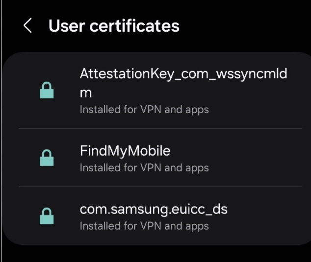Tap the 'User certificates' page title
The image size is (311, 262).
click(x=114, y=26)
